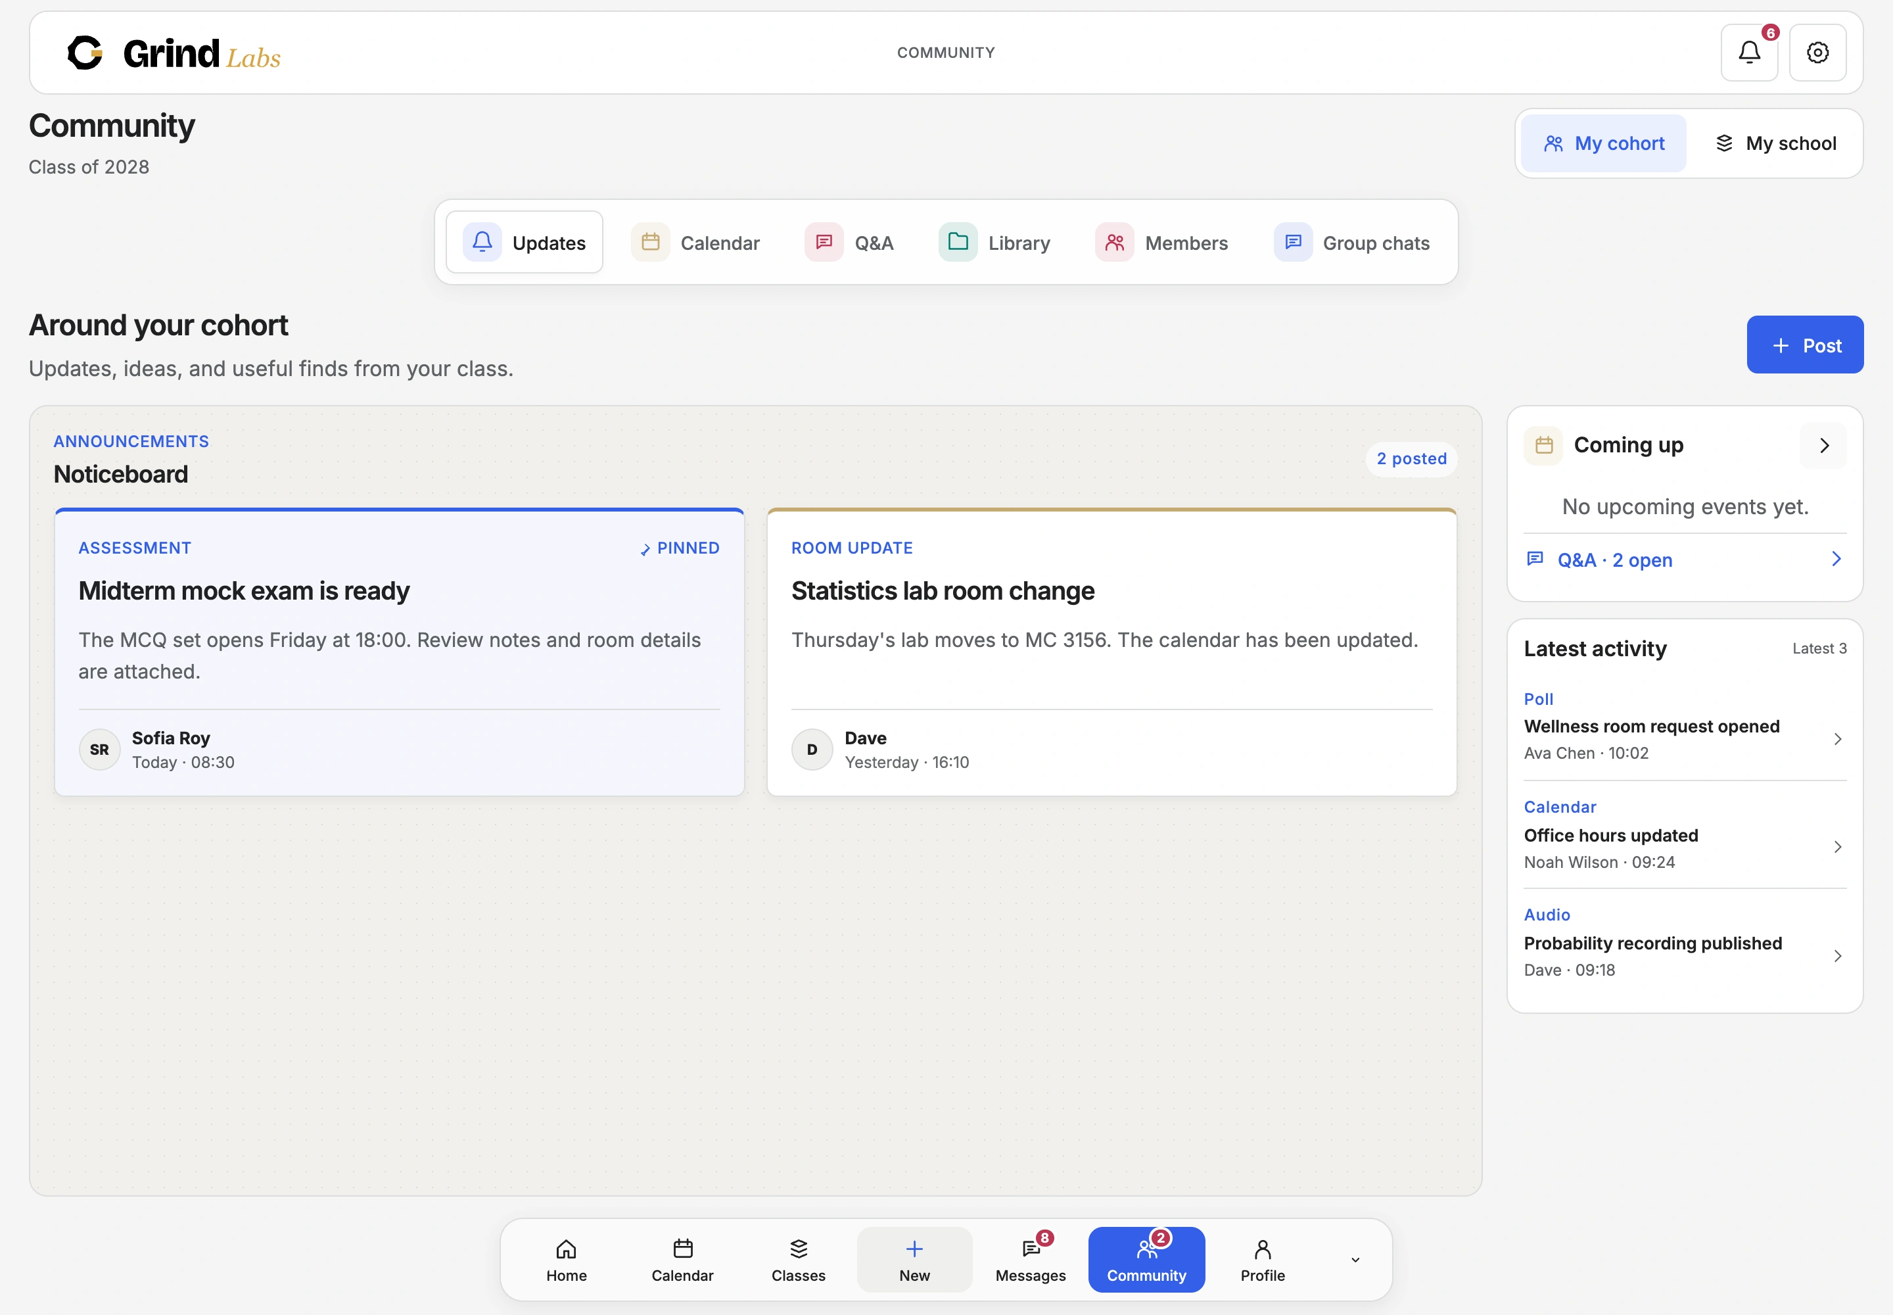Click the ROOM UPDATE tag

tap(852, 548)
